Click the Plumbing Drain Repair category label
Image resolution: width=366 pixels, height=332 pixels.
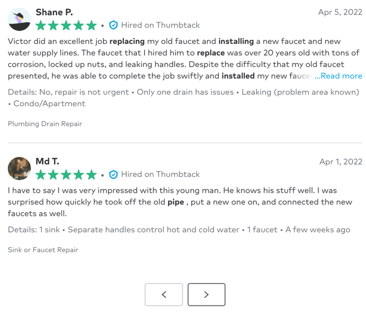(x=45, y=124)
